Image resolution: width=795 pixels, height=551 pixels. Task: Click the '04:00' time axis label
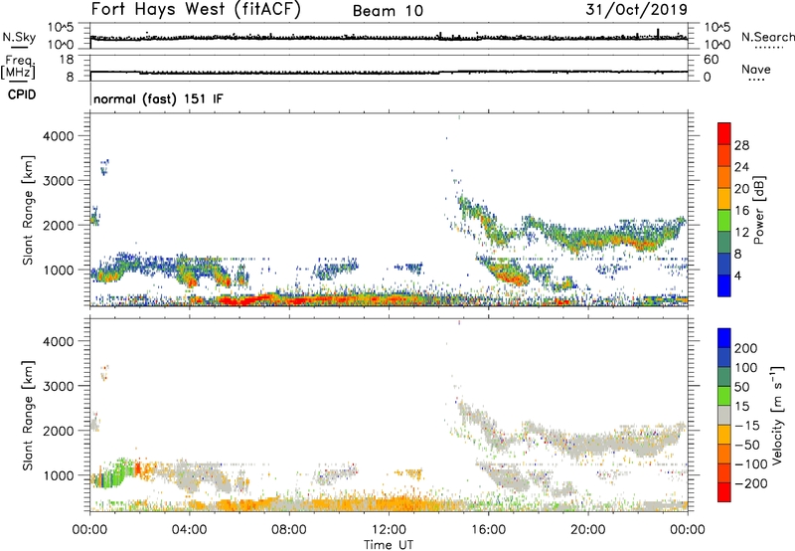coord(189,530)
